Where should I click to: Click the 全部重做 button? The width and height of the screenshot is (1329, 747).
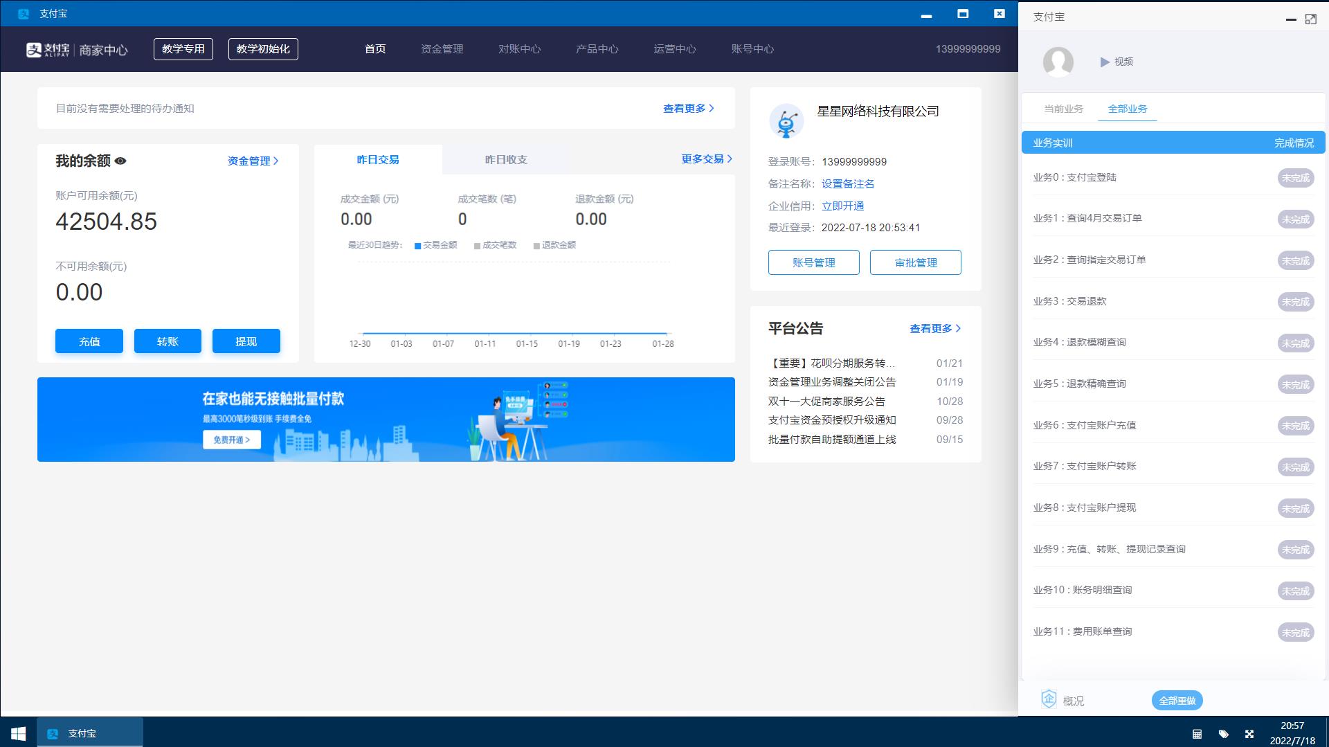click(1177, 701)
